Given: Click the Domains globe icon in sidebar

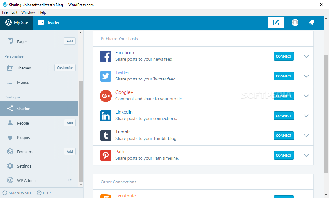Looking at the screenshot, I should click(x=10, y=151).
